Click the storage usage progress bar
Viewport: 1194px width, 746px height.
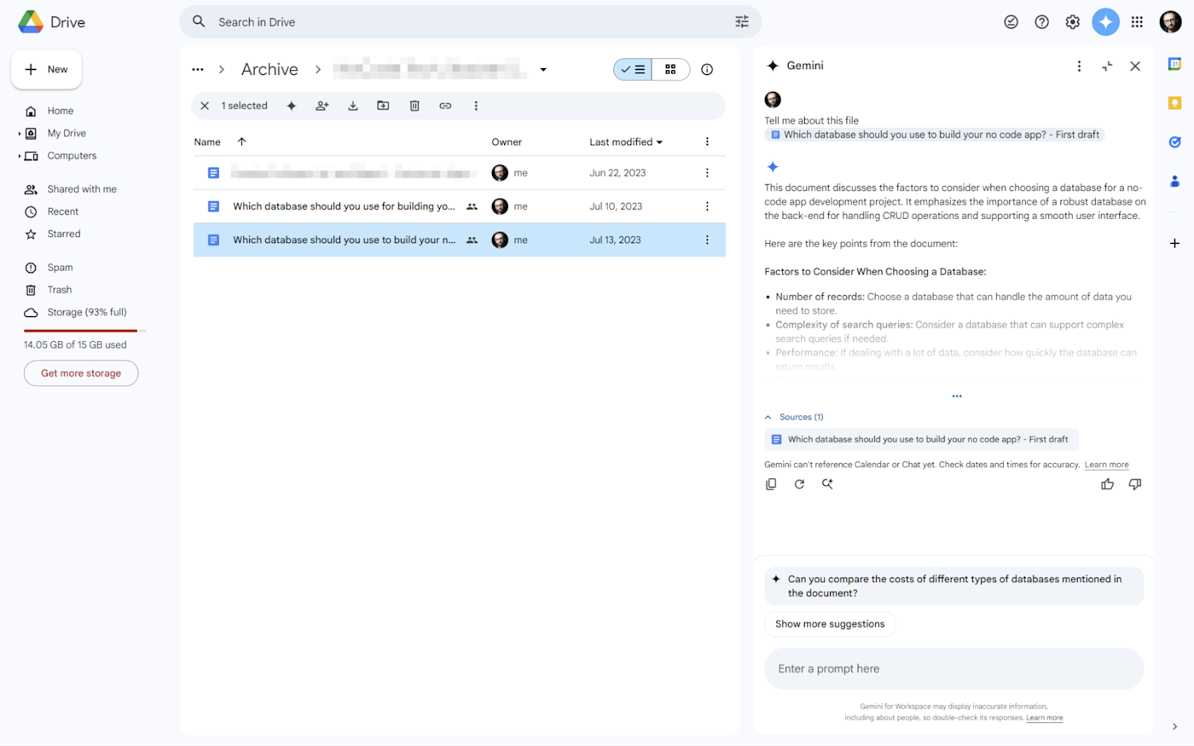[x=84, y=330]
